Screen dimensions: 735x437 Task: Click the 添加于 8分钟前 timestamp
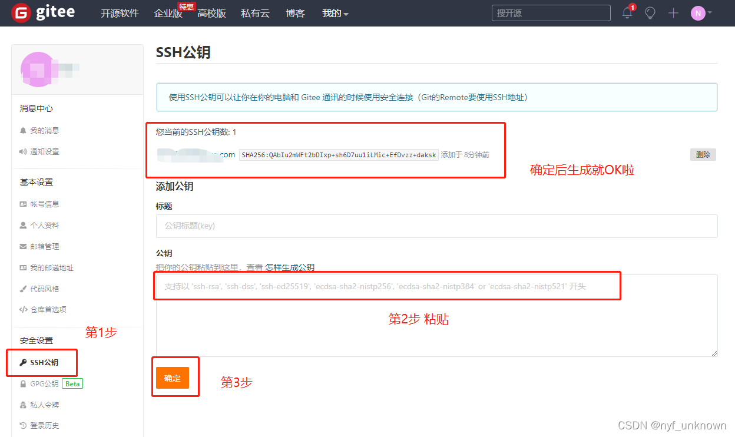coord(465,155)
